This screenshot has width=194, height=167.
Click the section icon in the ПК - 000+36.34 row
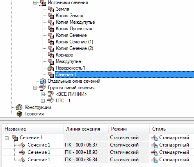pyautogui.click(x=22, y=160)
